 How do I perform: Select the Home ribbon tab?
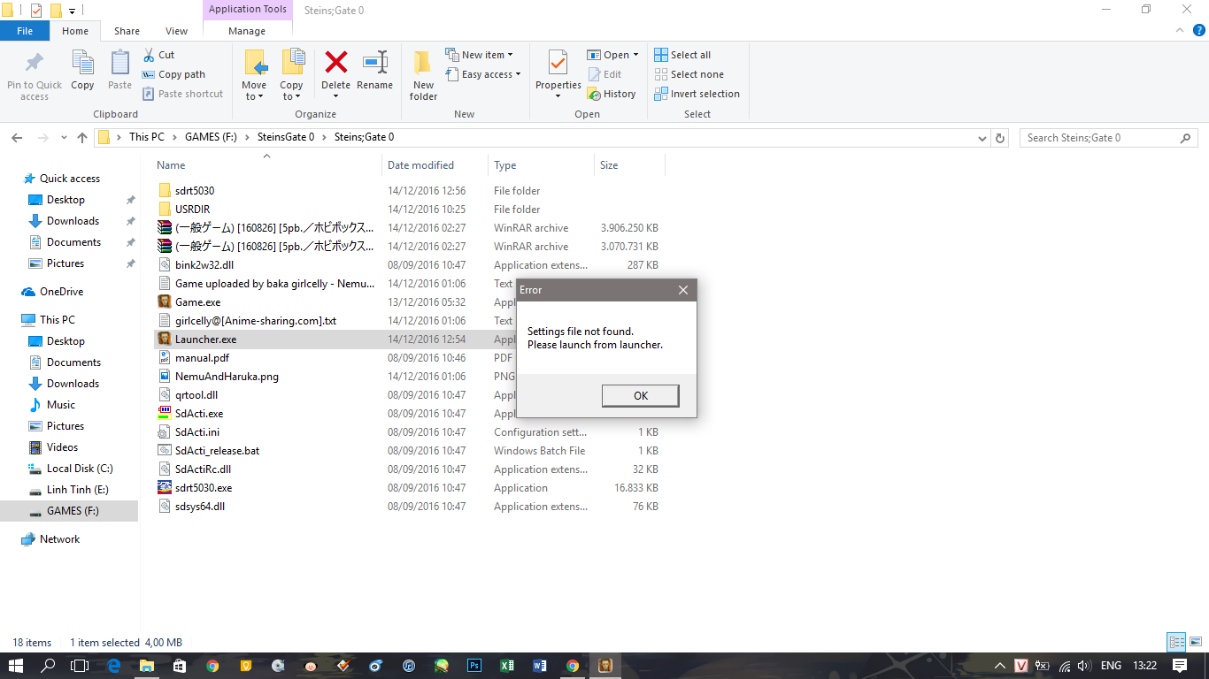[x=75, y=31]
